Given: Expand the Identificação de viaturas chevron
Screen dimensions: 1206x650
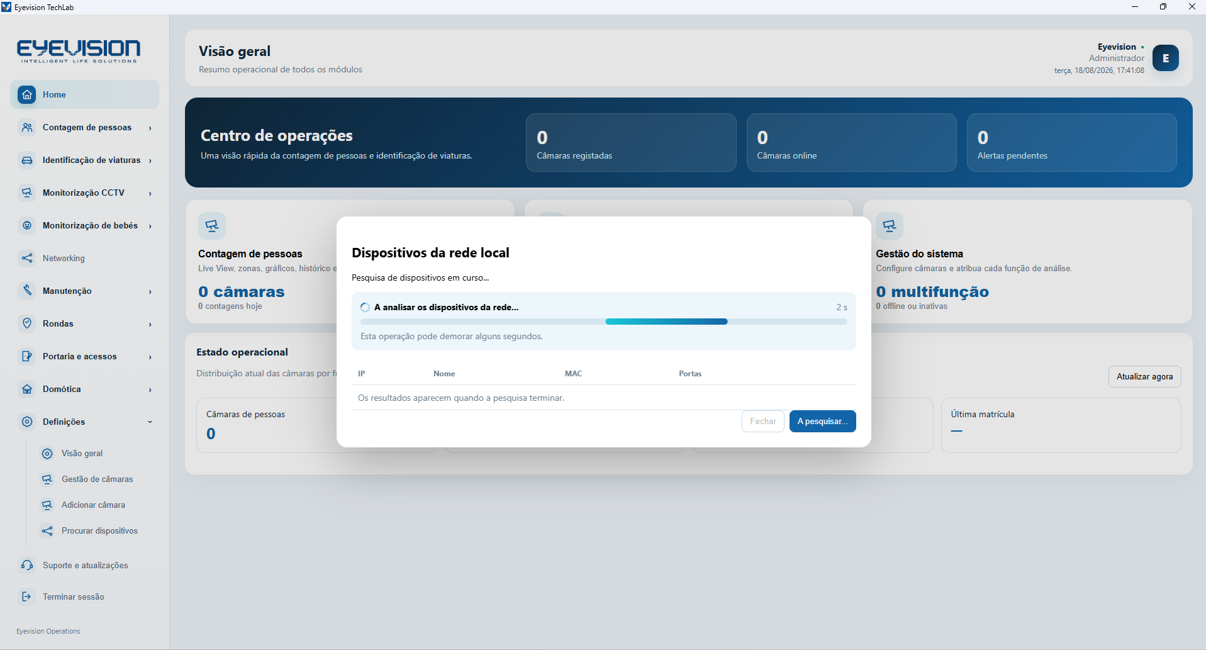Looking at the screenshot, I should click(x=150, y=160).
